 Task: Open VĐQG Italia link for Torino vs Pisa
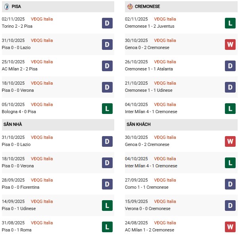[x=42, y=19]
